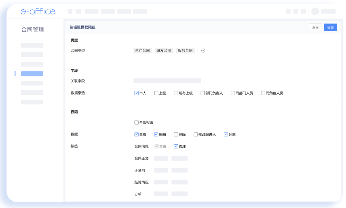This screenshot has width=346, height=208.
Task: Click the 关联字段 input field
Action: [167, 81]
